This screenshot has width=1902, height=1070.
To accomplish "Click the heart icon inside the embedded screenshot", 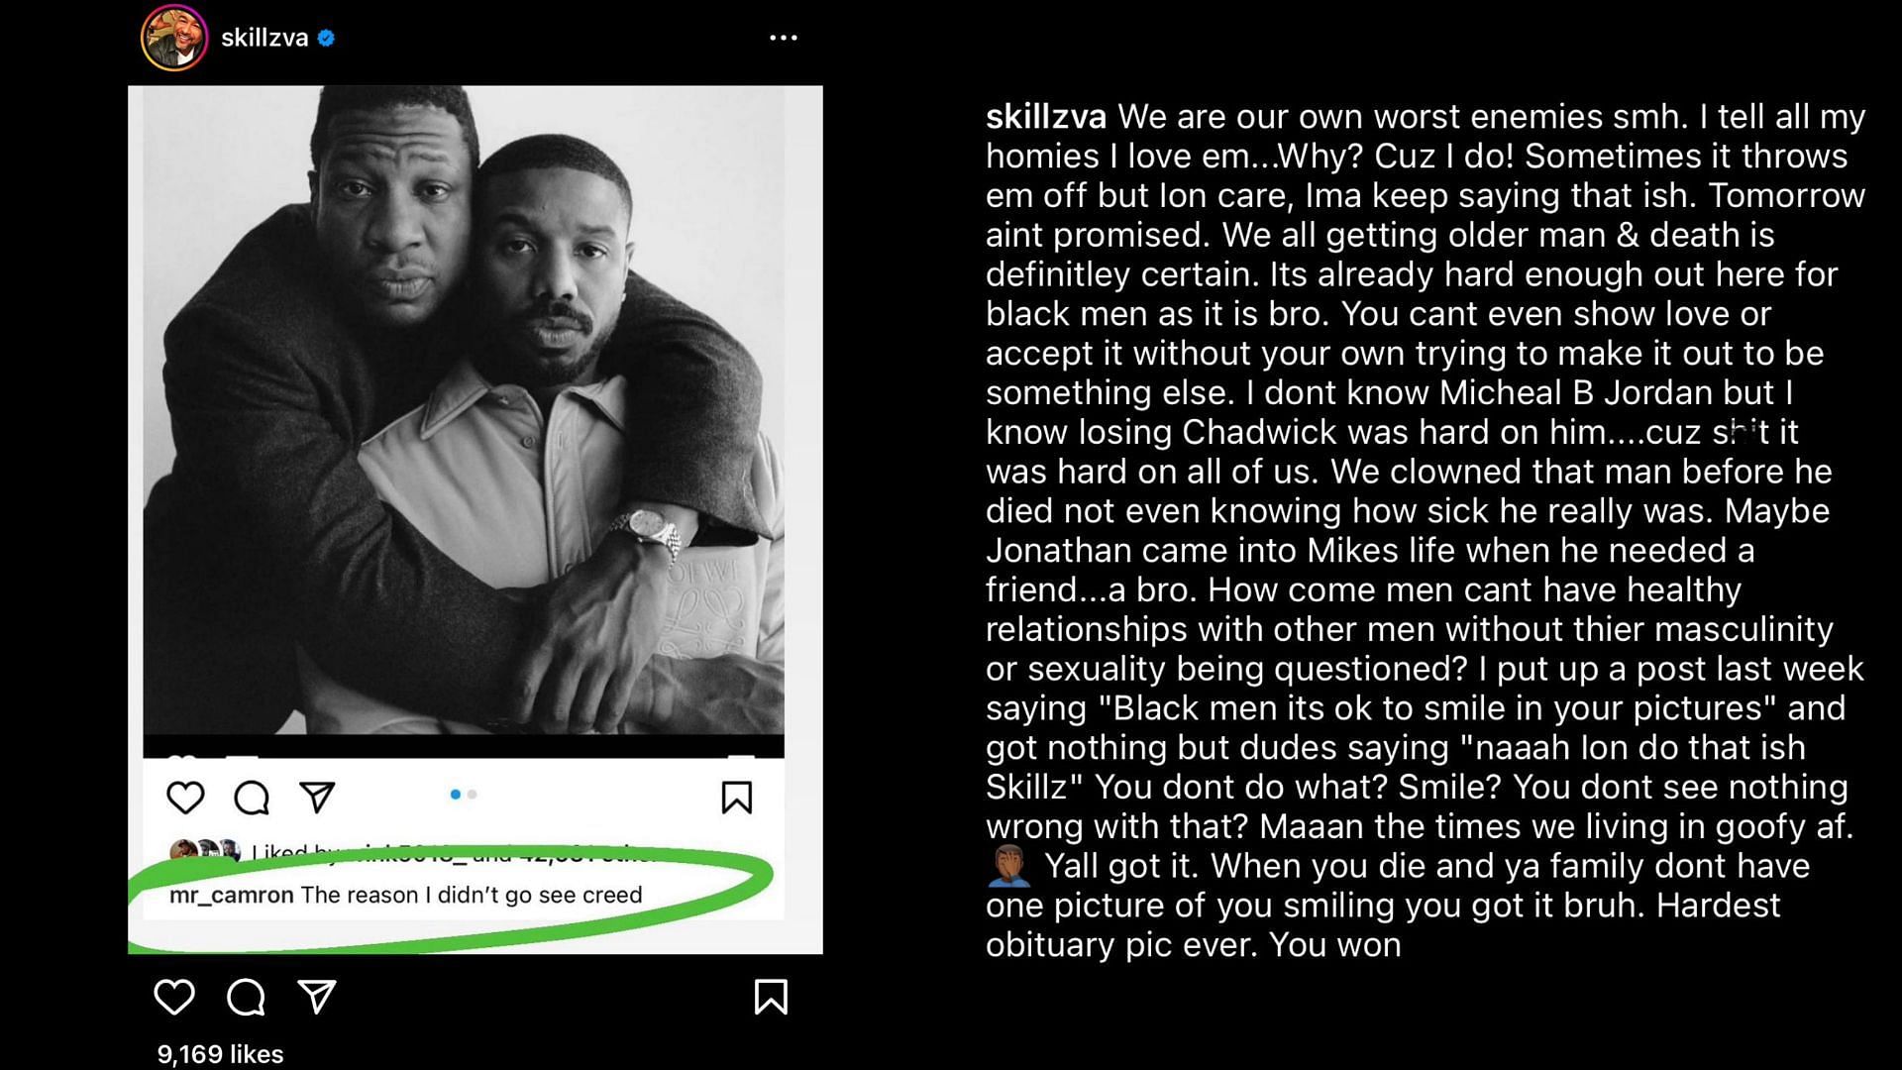I will coord(185,797).
